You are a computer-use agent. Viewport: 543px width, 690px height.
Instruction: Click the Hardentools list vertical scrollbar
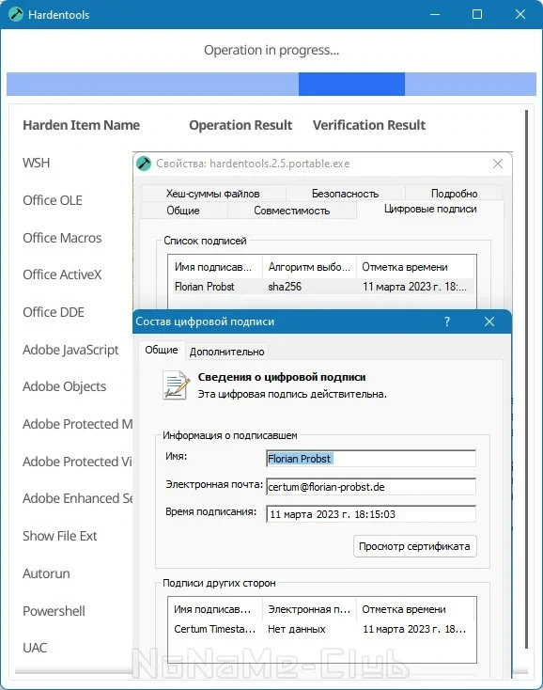pyautogui.click(x=527, y=379)
